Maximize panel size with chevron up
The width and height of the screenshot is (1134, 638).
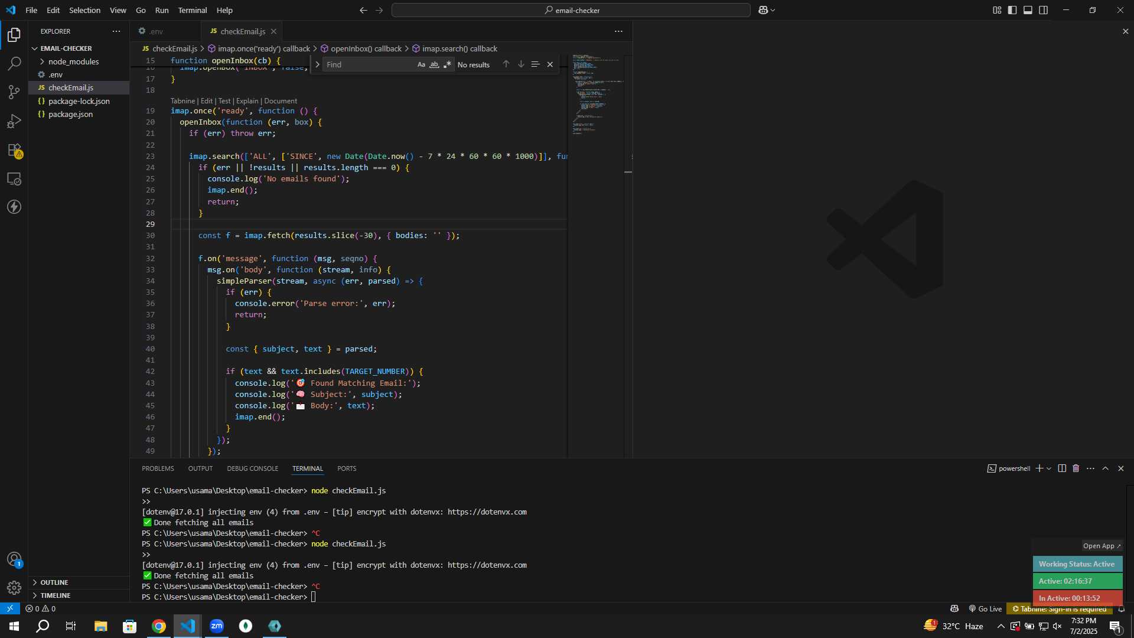point(1106,468)
